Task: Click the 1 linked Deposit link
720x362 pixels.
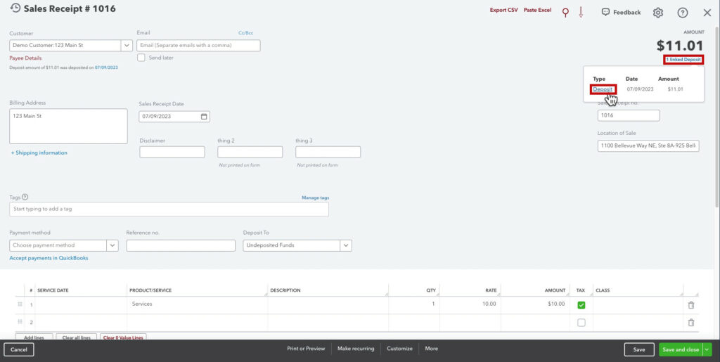Action: (683, 60)
